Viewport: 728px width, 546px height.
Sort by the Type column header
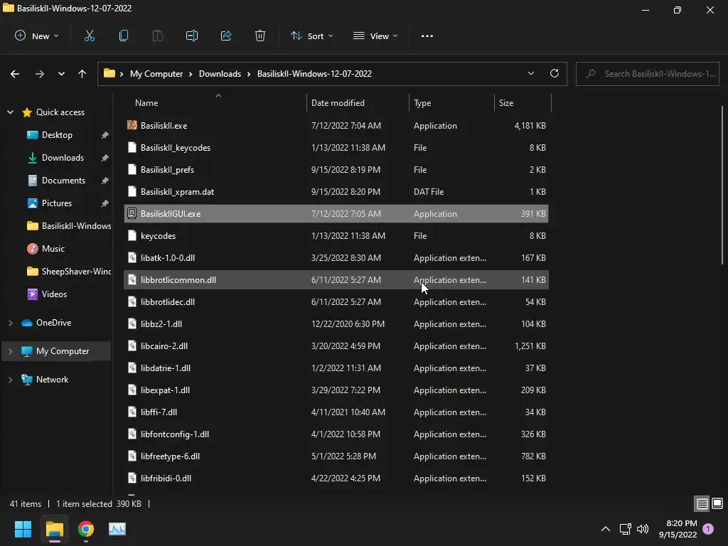pyautogui.click(x=451, y=102)
